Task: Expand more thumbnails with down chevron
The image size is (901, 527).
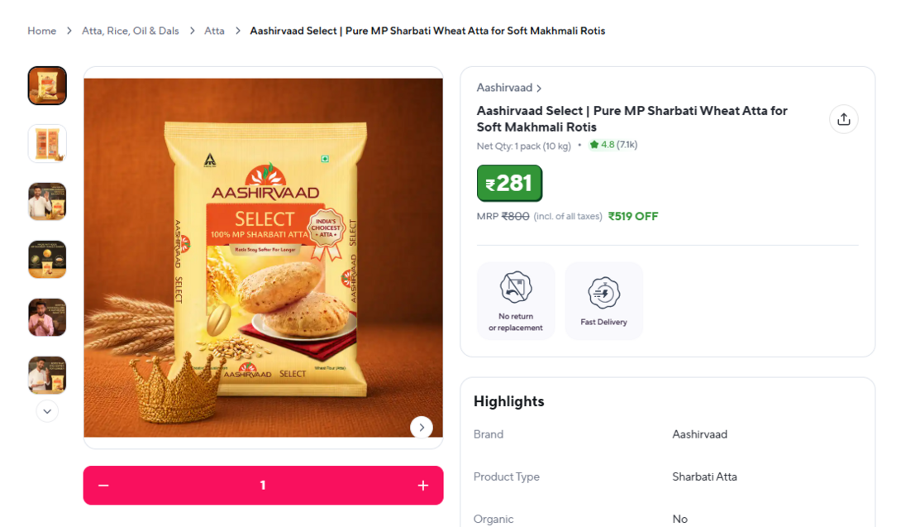Action: click(x=47, y=411)
